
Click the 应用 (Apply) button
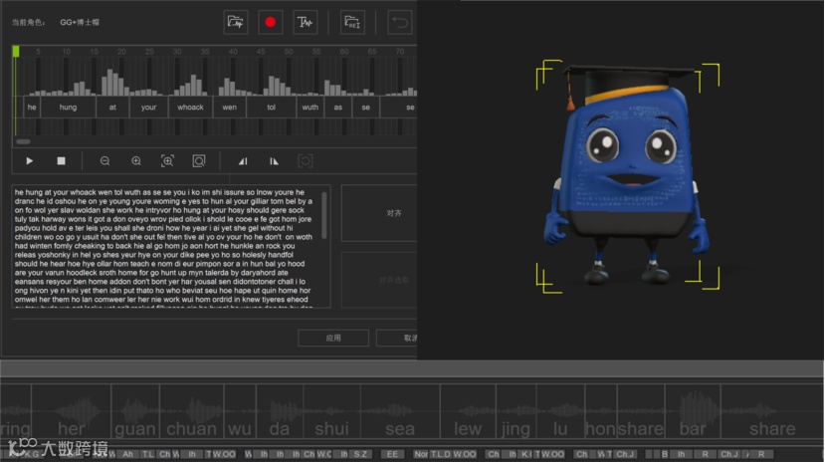333,338
